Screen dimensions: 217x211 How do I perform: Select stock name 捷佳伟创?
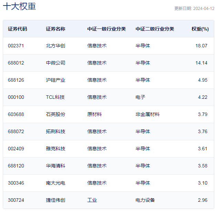coord(55,200)
